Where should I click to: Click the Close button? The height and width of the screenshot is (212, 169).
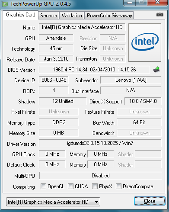pyautogui.click(x=150, y=201)
